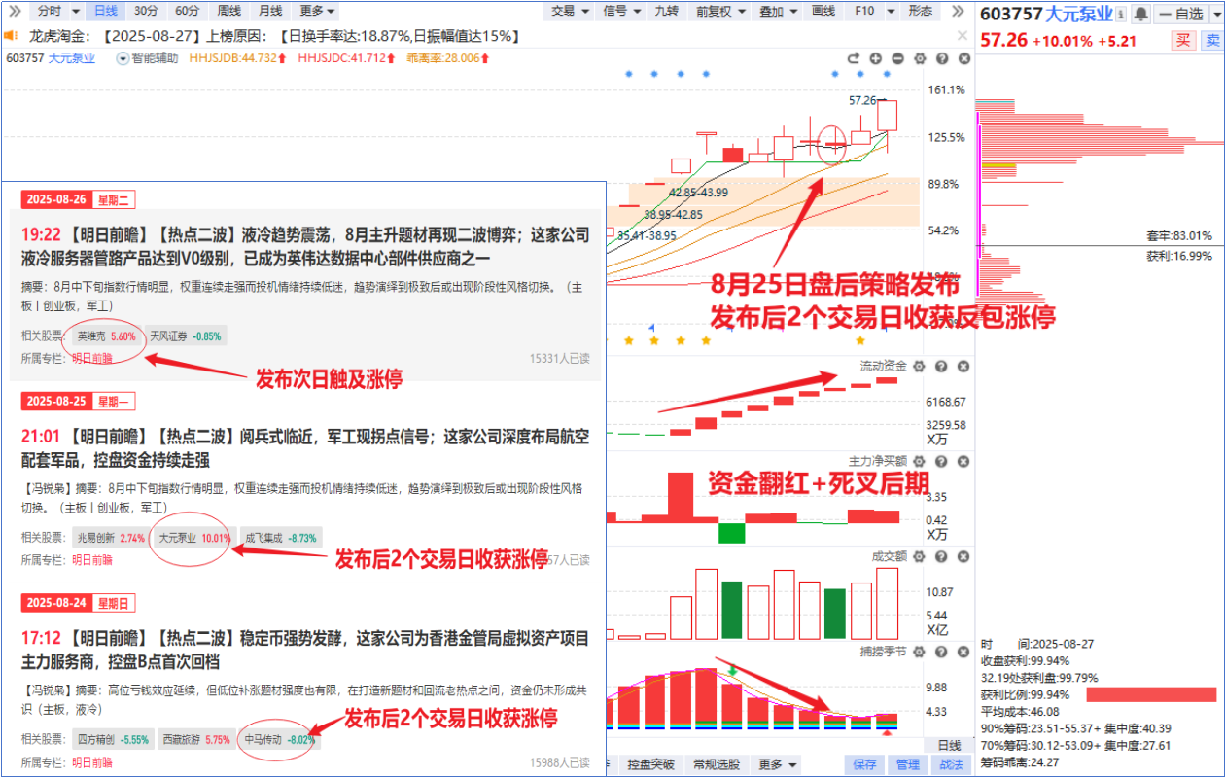The image size is (1226, 778).
Task: Open help icon of 捕捞季节 indicator
Action: [x=941, y=652]
